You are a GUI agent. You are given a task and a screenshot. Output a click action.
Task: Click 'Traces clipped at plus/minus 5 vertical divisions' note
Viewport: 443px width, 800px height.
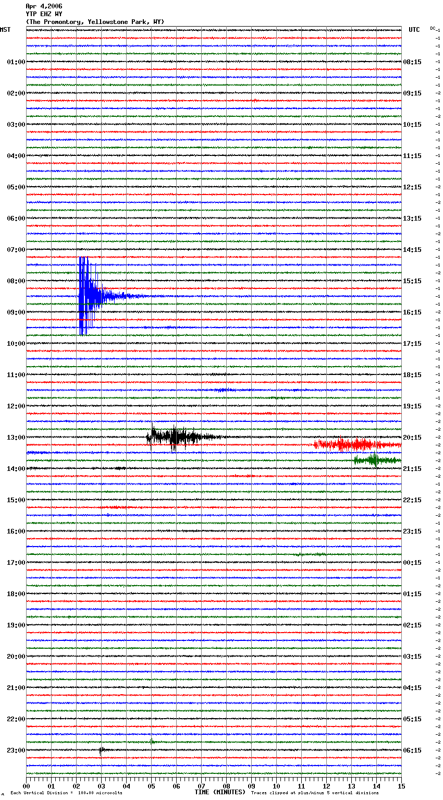315,793
